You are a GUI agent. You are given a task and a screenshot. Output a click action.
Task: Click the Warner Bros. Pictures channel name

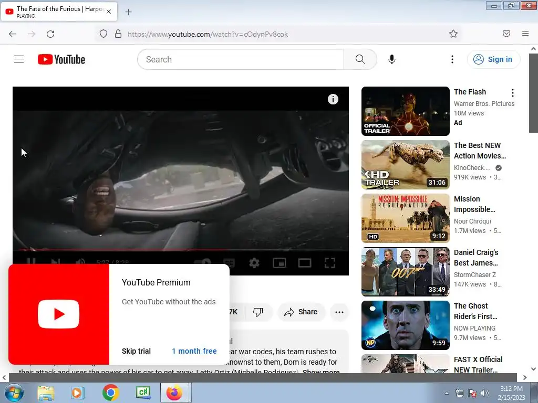pyautogui.click(x=484, y=103)
